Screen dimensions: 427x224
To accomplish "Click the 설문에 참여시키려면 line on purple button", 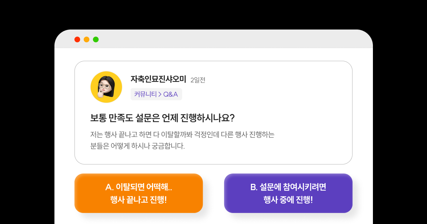I will click(x=288, y=187).
